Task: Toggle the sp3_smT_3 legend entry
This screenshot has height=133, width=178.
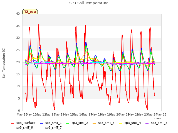Action: pos(103,123)
